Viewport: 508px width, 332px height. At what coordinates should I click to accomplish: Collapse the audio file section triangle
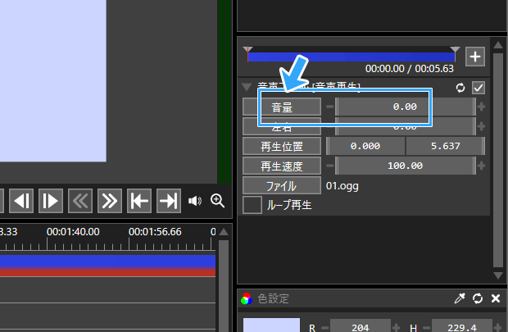click(x=247, y=87)
